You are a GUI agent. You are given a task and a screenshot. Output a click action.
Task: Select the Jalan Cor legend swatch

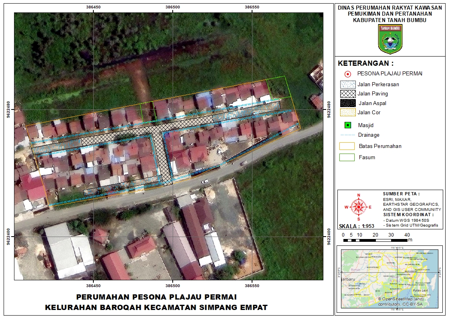pos(347,113)
